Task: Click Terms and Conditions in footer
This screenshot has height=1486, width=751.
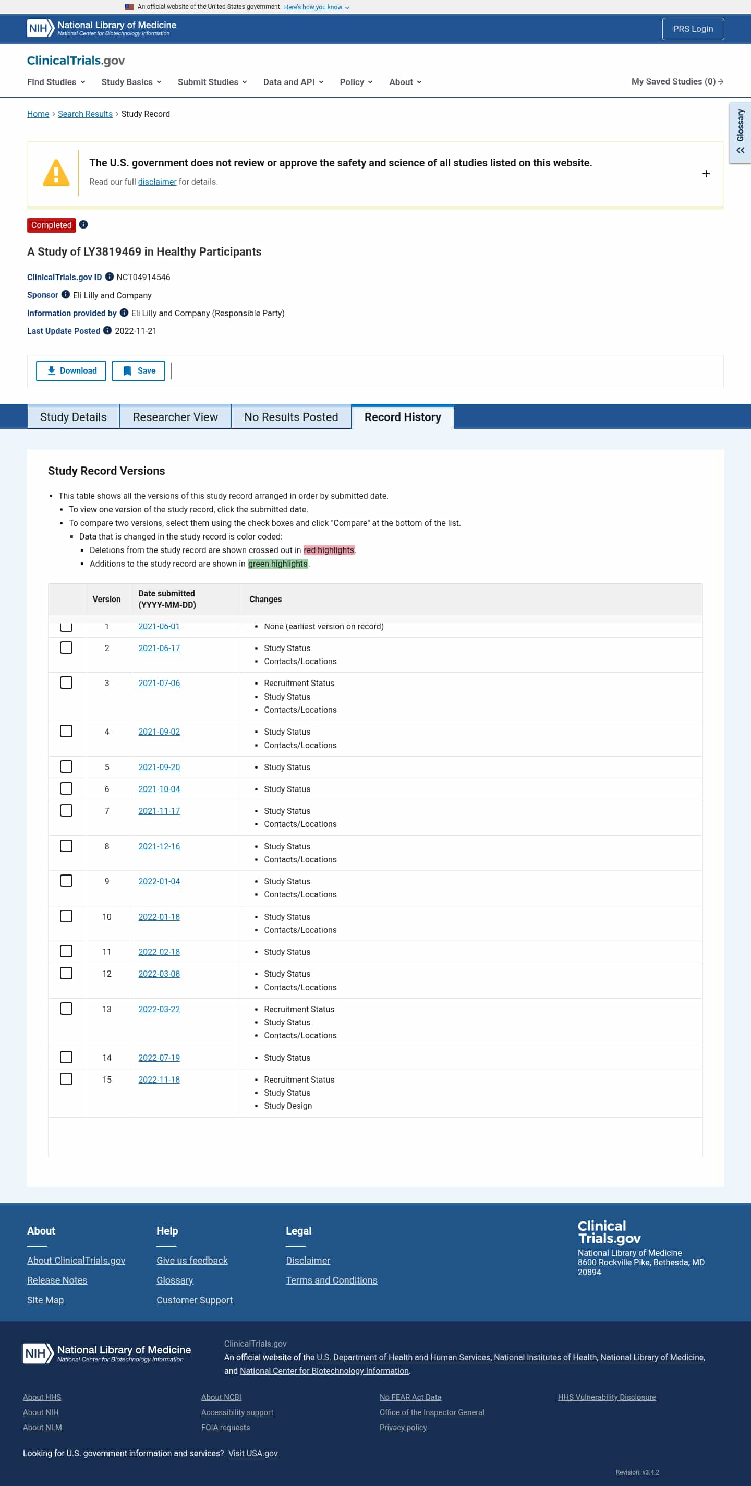Action: pos(332,1280)
